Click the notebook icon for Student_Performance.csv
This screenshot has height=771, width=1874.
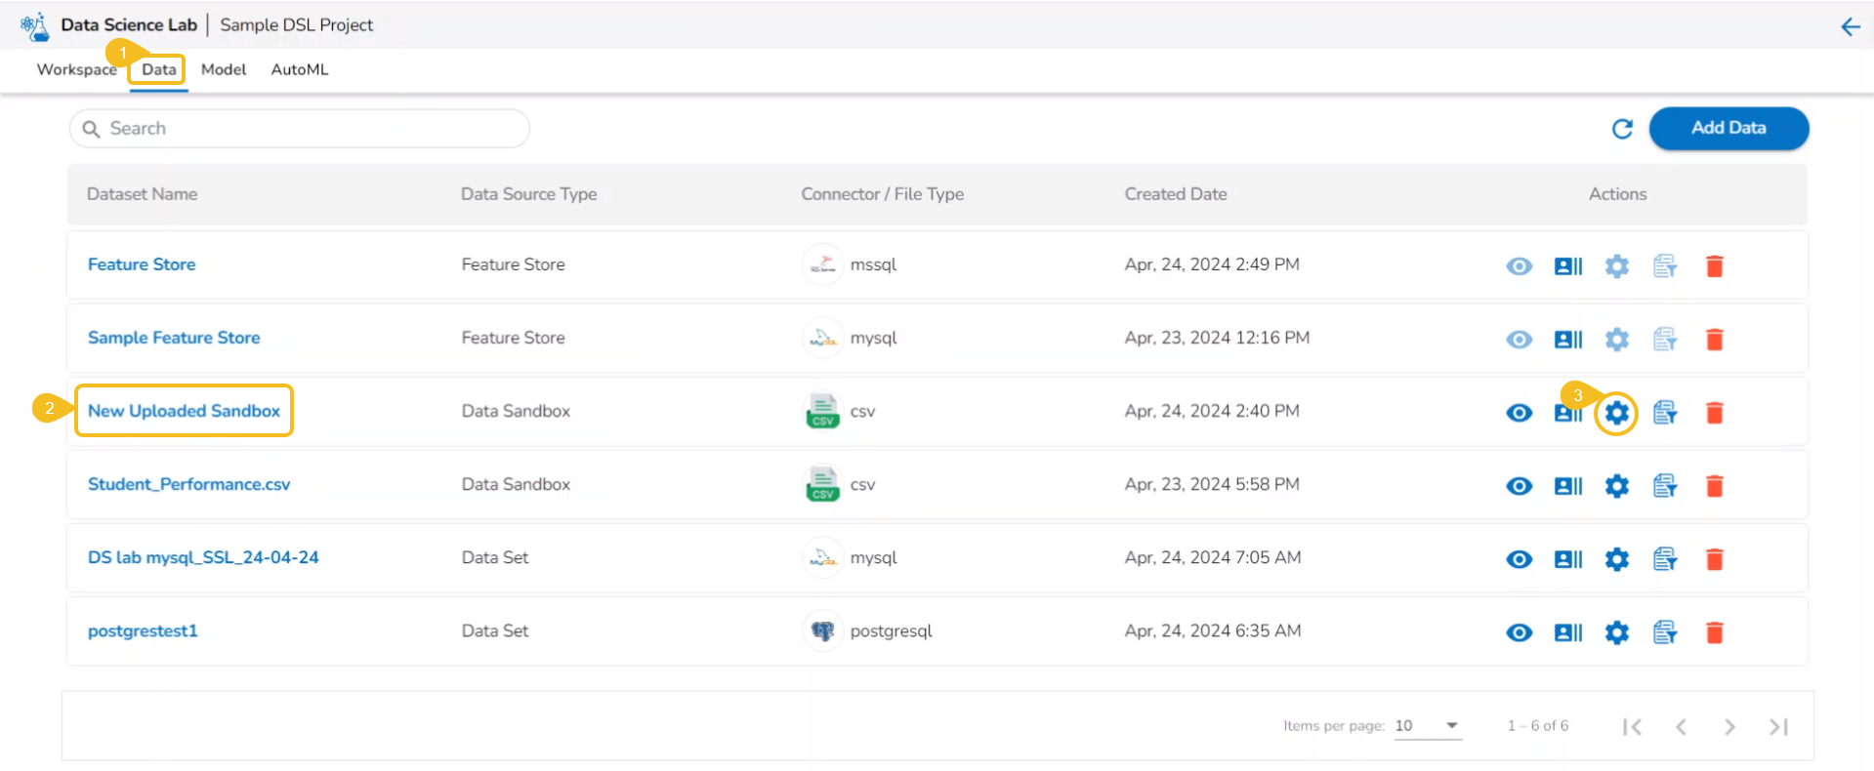[1665, 486]
